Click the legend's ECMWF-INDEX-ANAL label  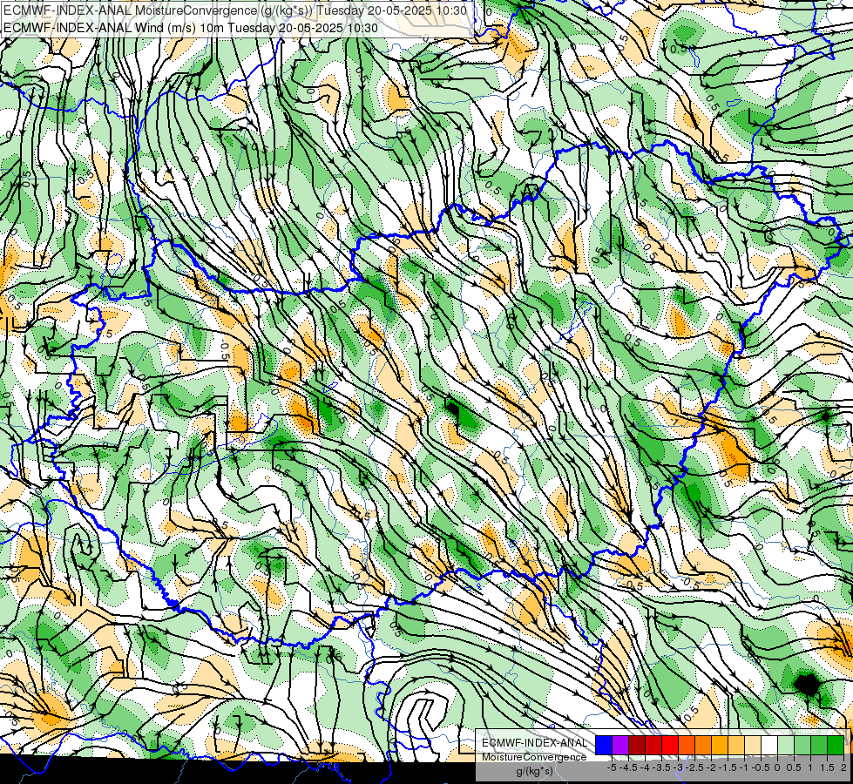535,743
